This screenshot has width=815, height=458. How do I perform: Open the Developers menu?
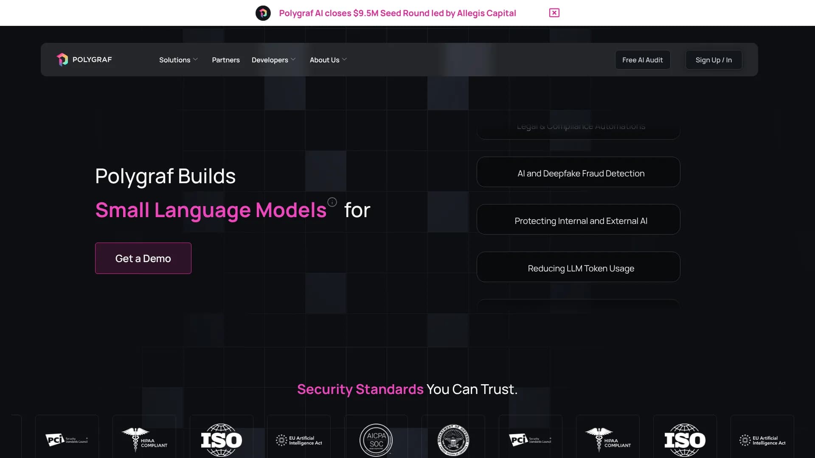point(270,60)
